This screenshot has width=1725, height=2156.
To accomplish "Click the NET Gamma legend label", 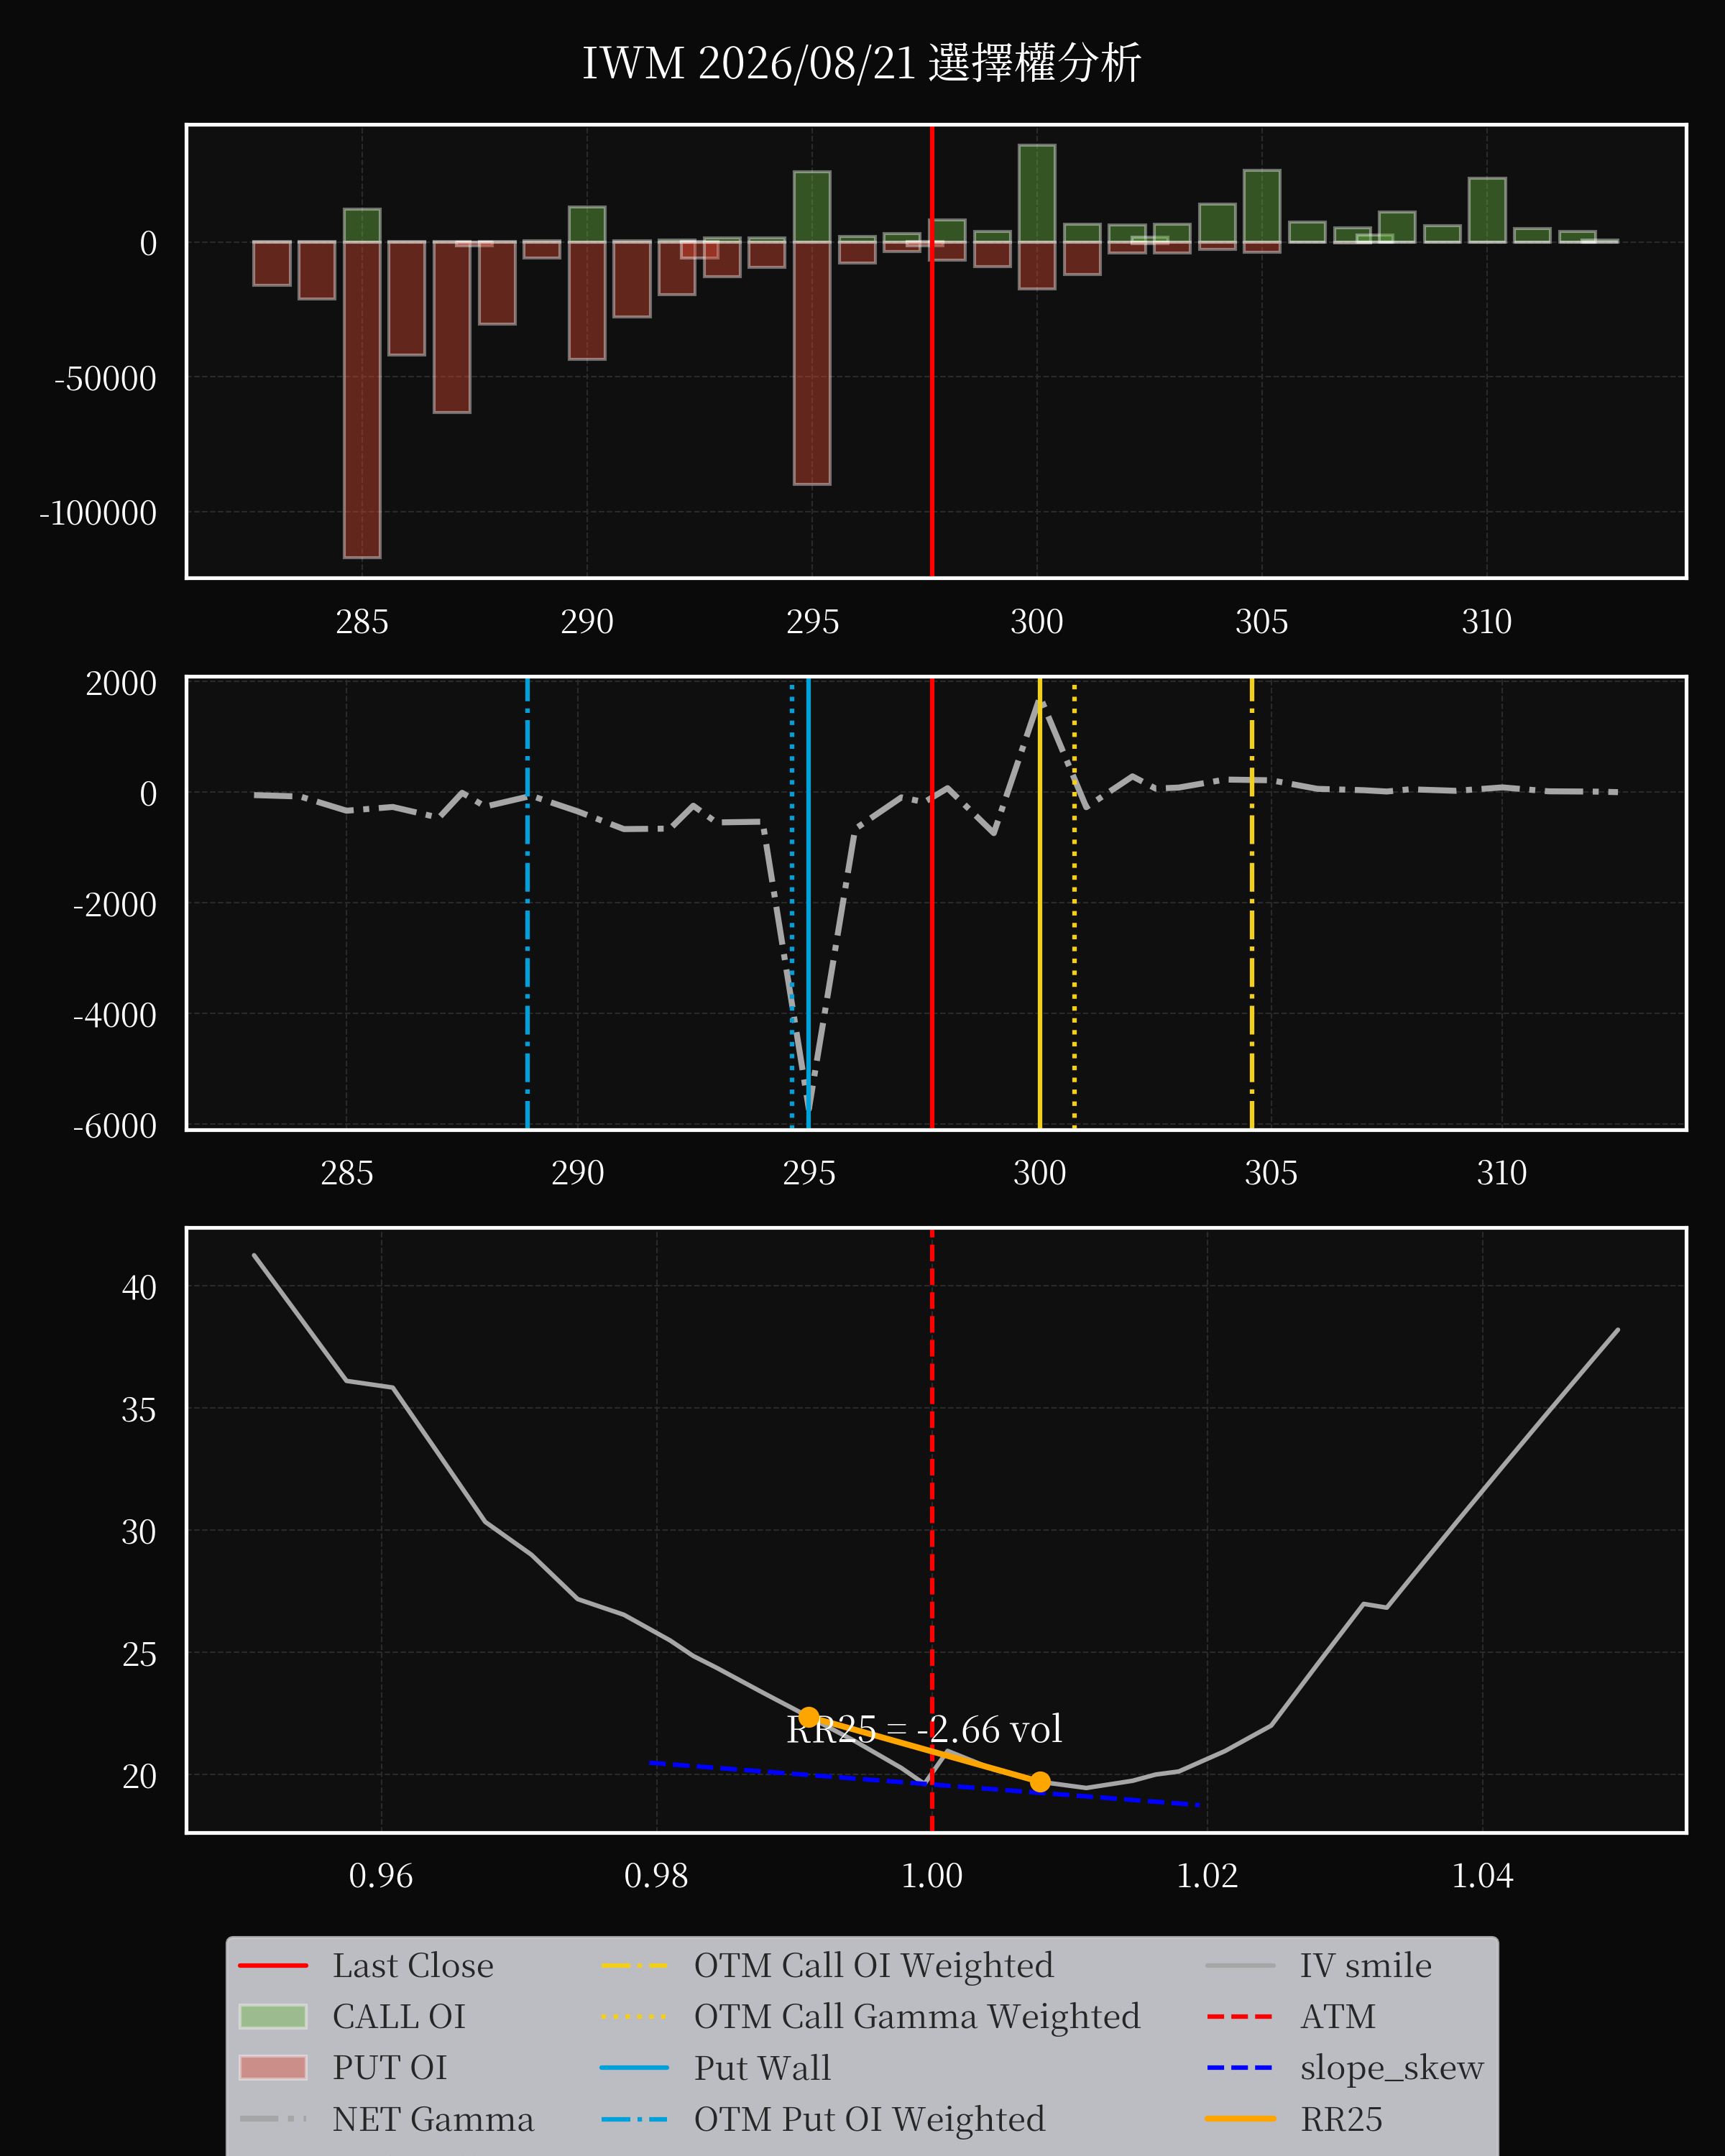I will point(433,2119).
